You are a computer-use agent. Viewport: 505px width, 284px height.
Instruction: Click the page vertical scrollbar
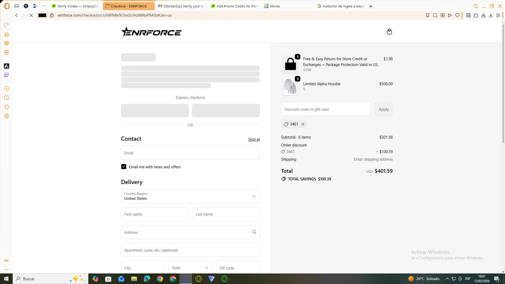click(503, 84)
